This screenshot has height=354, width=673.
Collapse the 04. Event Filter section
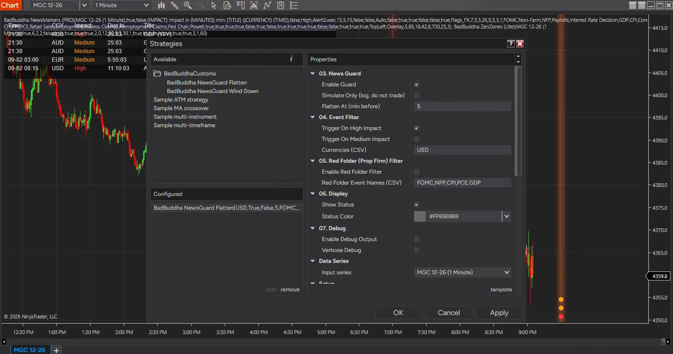click(313, 117)
